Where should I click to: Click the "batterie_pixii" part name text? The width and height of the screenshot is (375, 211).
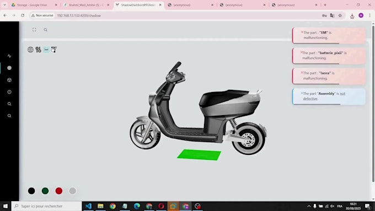pyautogui.click(x=330, y=53)
